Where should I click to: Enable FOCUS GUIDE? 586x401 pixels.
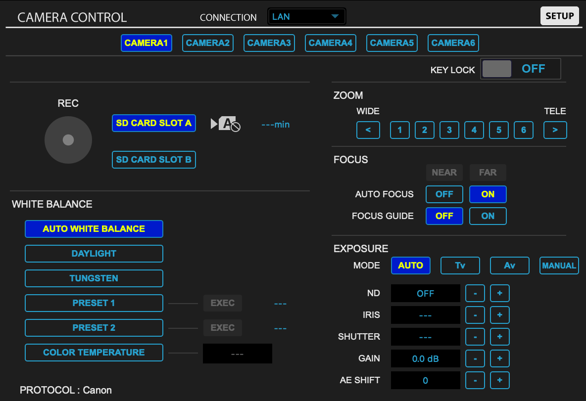point(488,216)
